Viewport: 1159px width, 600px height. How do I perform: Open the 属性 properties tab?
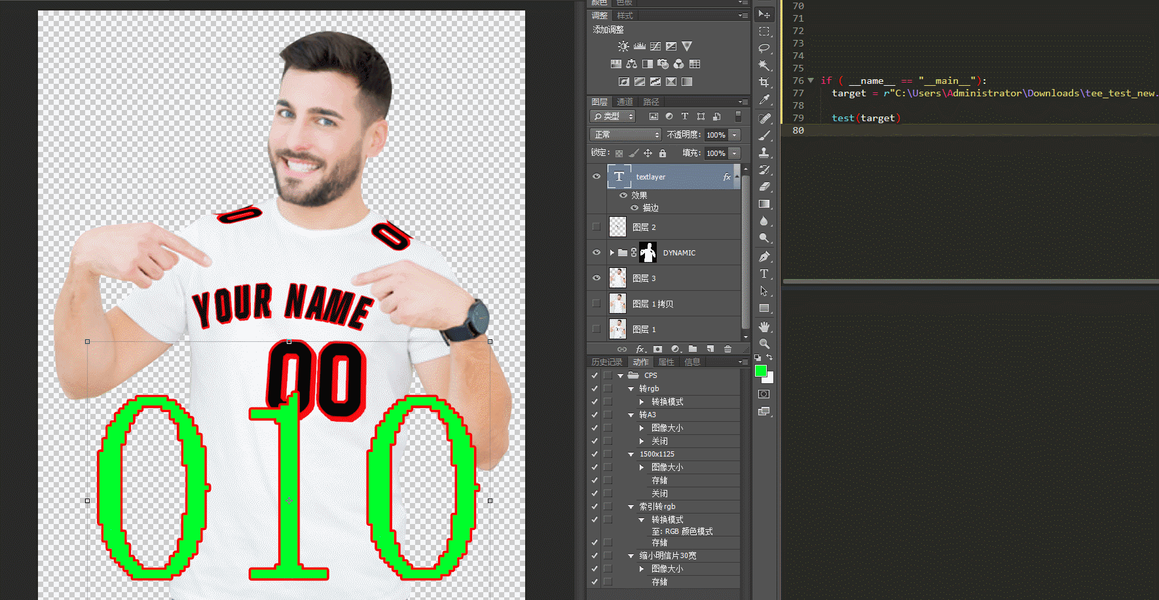coord(667,362)
